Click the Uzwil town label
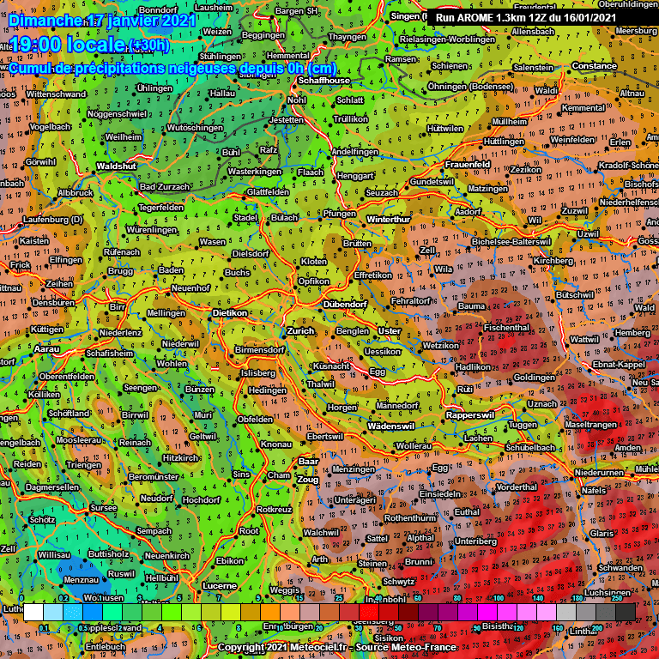The height and width of the screenshot is (659, 659). coord(589,233)
